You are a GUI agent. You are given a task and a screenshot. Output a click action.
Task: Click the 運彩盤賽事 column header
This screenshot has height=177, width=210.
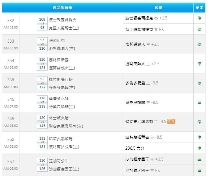(x=63, y=8)
